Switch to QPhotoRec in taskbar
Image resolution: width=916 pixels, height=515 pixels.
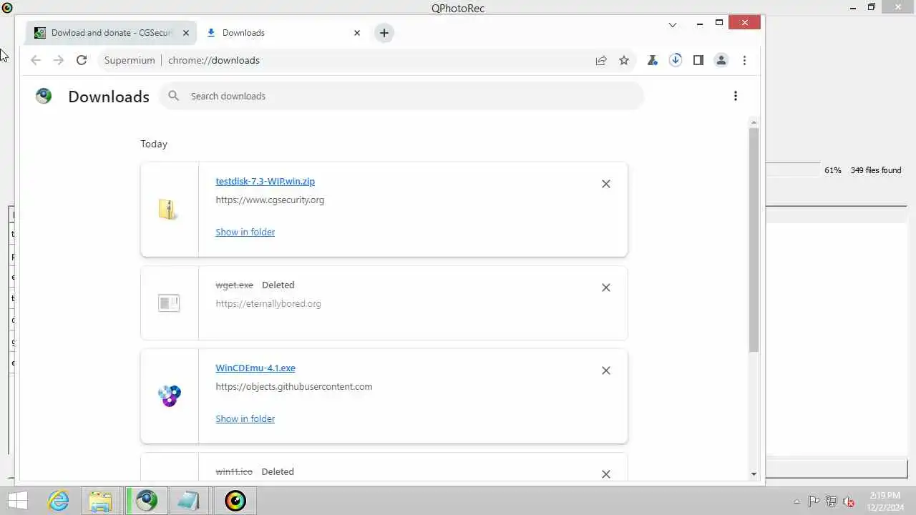point(235,501)
